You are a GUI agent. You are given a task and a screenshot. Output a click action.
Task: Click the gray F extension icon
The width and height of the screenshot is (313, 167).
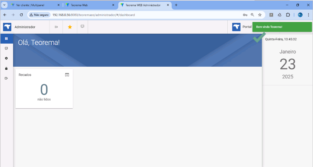[x=271, y=15]
